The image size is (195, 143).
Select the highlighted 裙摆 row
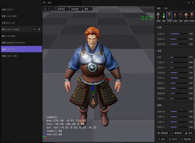click(x=21, y=49)
